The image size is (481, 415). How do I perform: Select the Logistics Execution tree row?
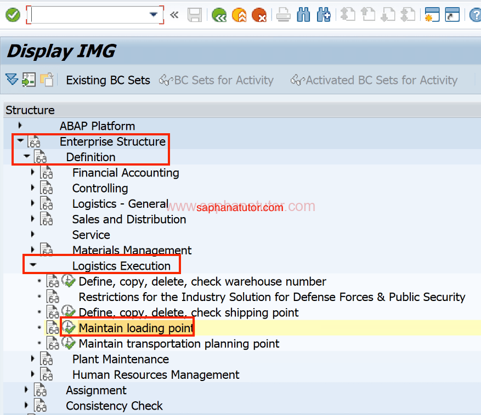tap(121, 266)
